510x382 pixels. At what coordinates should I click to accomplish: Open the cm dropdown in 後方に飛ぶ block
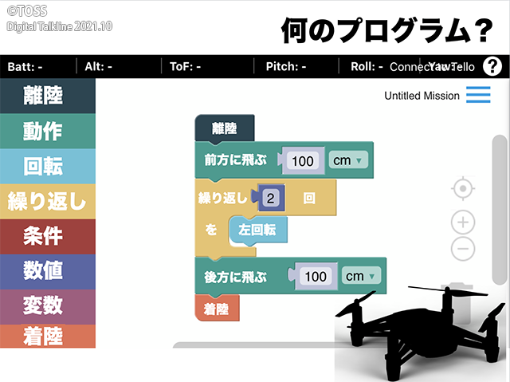point(361,276)
